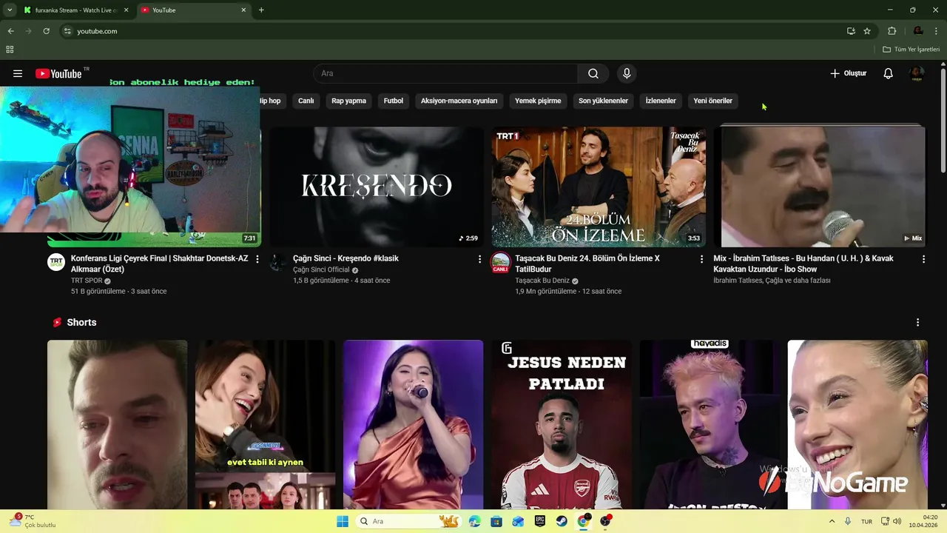Open options for İbrahim Tatlıses mix
Screen dimensions: 947x533
[923, 259]
